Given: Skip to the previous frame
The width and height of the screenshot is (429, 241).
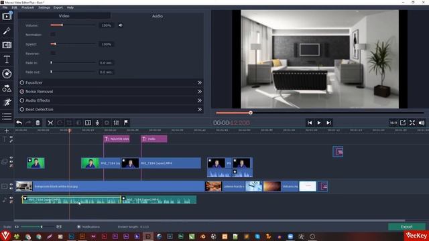Looking at the screenshot, I should pyautogui.click(x=310, y=123).
